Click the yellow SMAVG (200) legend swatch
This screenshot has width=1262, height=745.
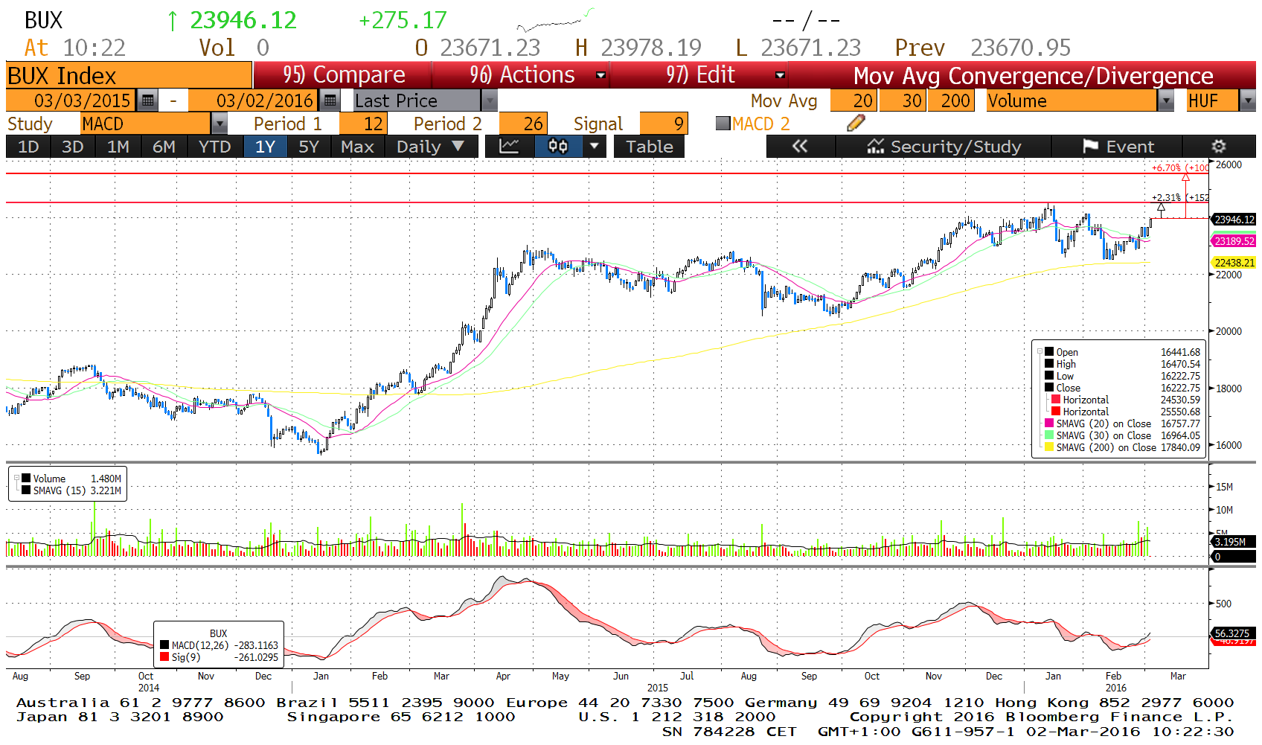(1049, 447)
